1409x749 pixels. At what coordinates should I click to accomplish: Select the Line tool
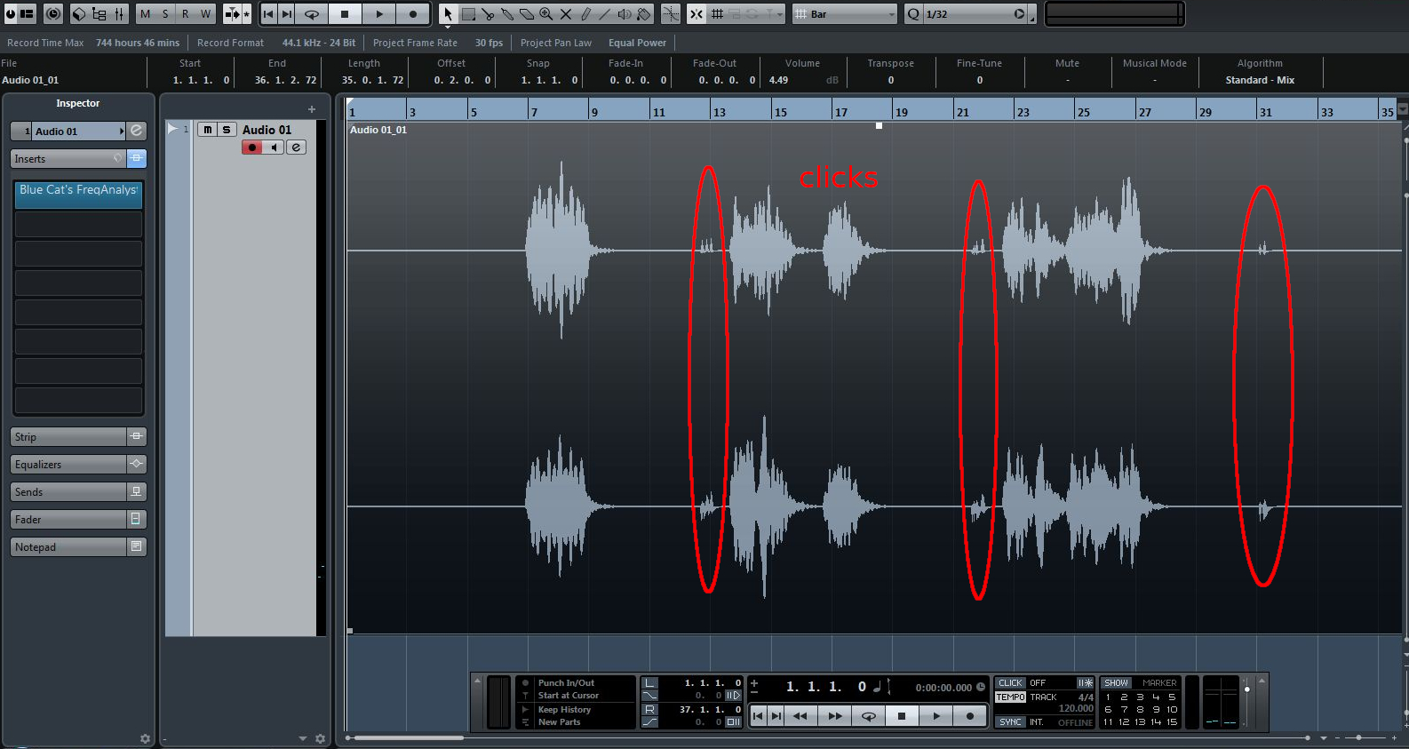(605, 14)
